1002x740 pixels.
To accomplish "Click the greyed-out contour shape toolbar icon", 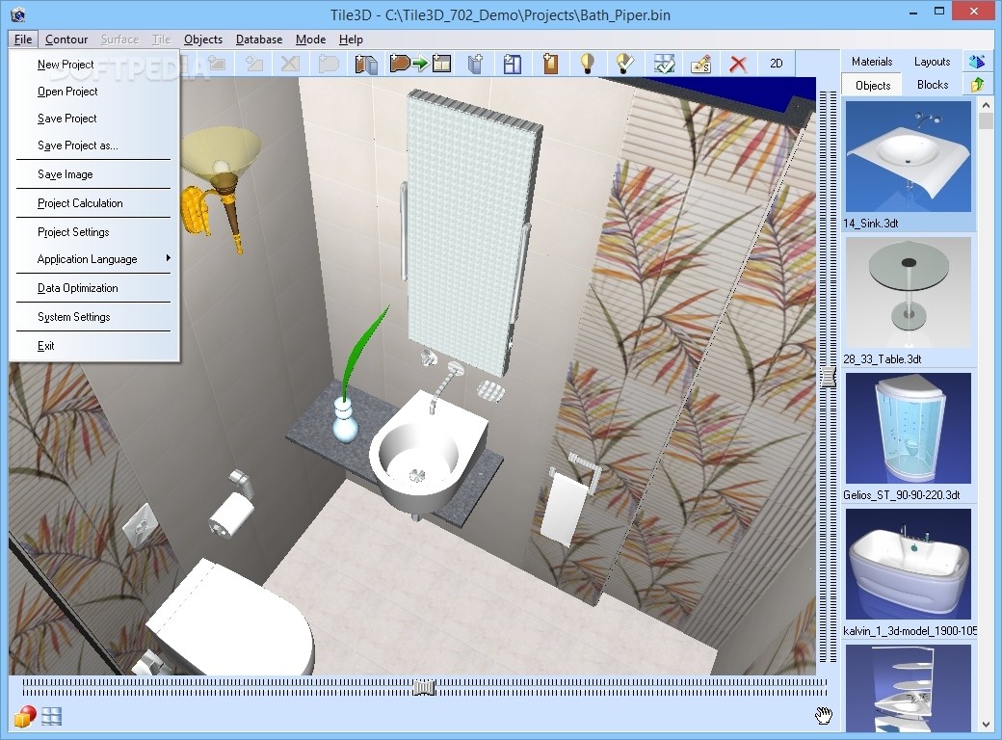I will point(329,64).
